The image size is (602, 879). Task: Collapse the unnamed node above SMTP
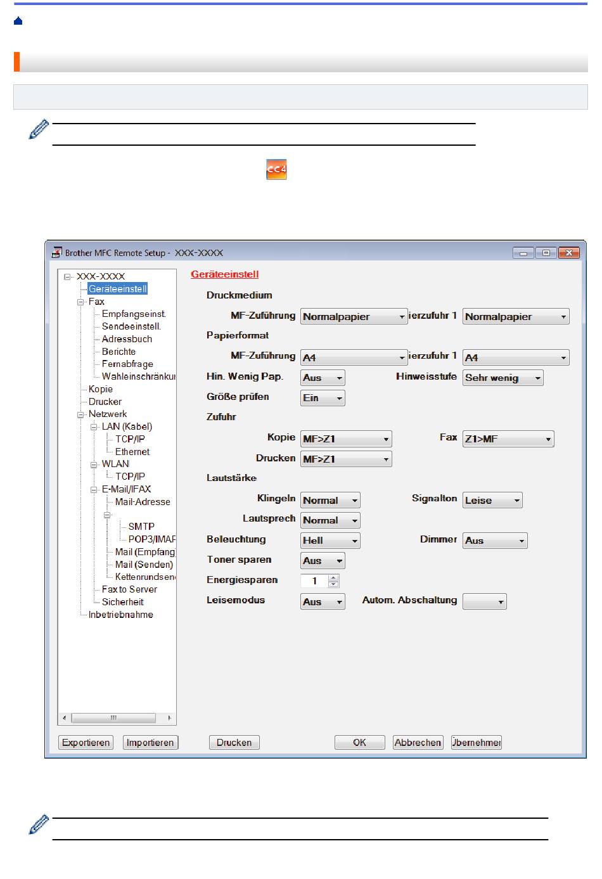108,515
